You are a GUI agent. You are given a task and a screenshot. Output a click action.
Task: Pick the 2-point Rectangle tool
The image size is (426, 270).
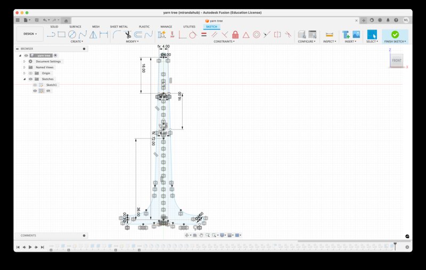[x=61, y=35]
